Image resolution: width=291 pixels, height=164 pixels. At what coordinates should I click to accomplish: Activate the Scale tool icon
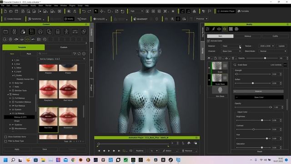[x=116, y=11]
